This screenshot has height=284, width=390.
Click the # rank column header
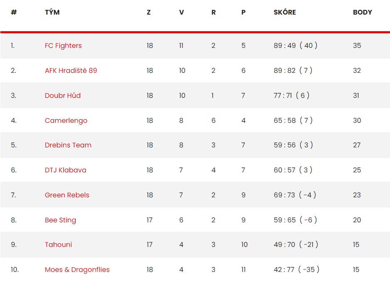tap(14, 12)
